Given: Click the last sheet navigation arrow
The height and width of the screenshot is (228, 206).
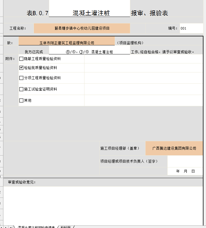Looking at the screenshot, I should [11, 227].
